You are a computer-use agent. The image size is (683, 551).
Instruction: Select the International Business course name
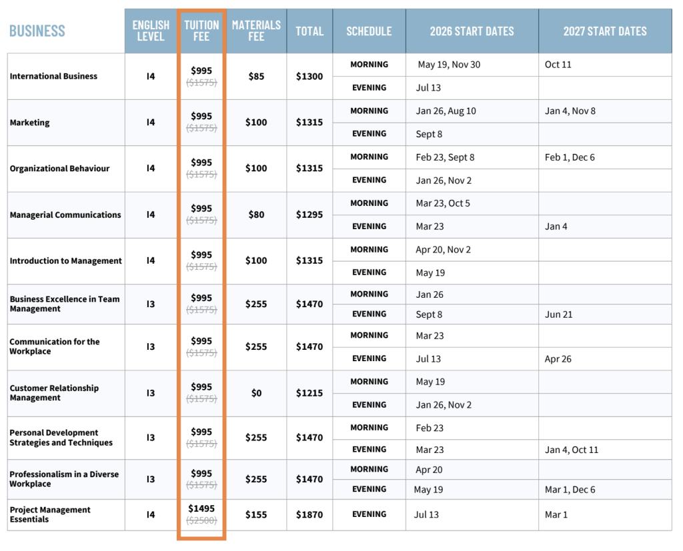[x=53, y=76]
